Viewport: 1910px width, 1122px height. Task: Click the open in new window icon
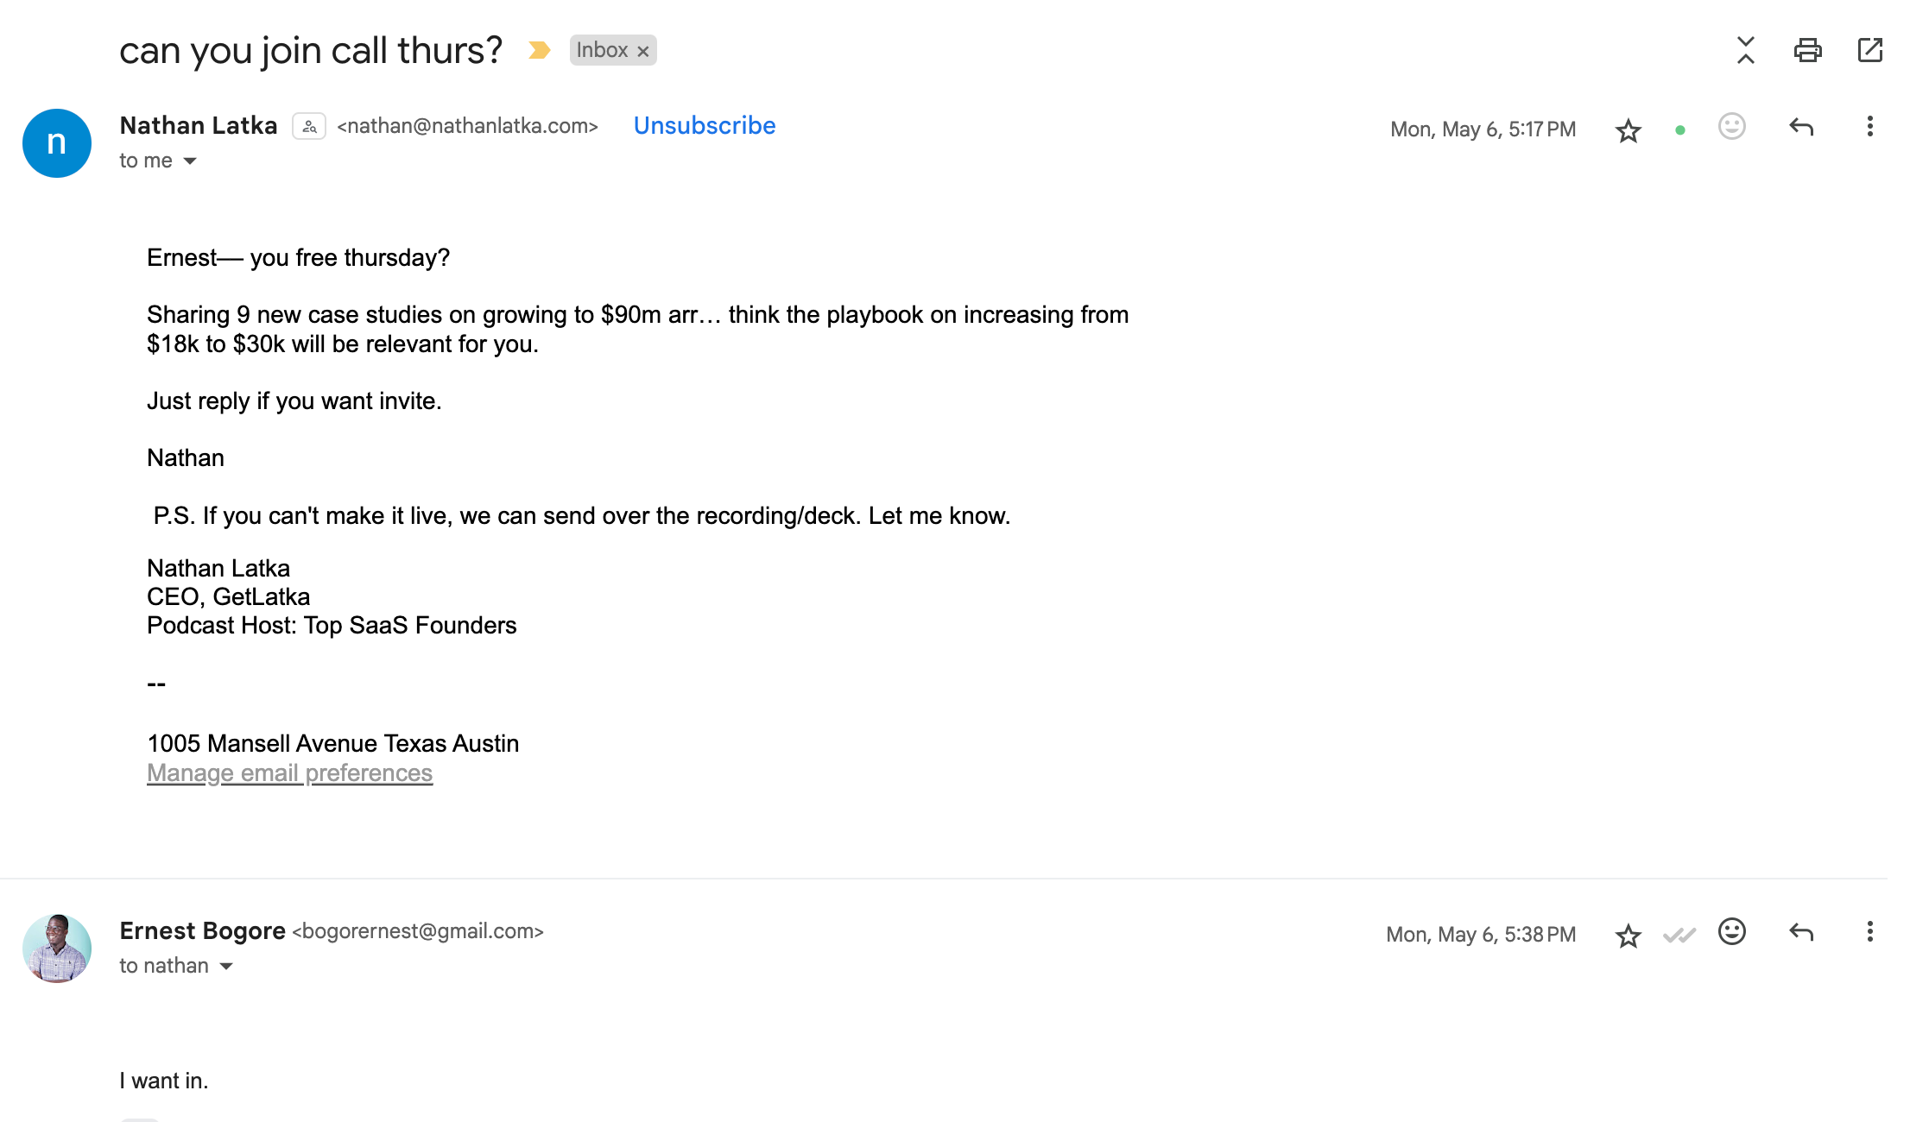tap(1869, 51)
